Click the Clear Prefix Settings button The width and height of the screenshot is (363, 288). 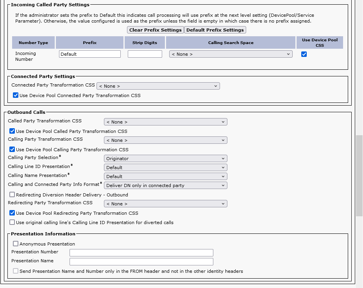156,30
